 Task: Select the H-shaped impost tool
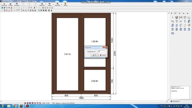pyautogui.click(x=181, y=21)
